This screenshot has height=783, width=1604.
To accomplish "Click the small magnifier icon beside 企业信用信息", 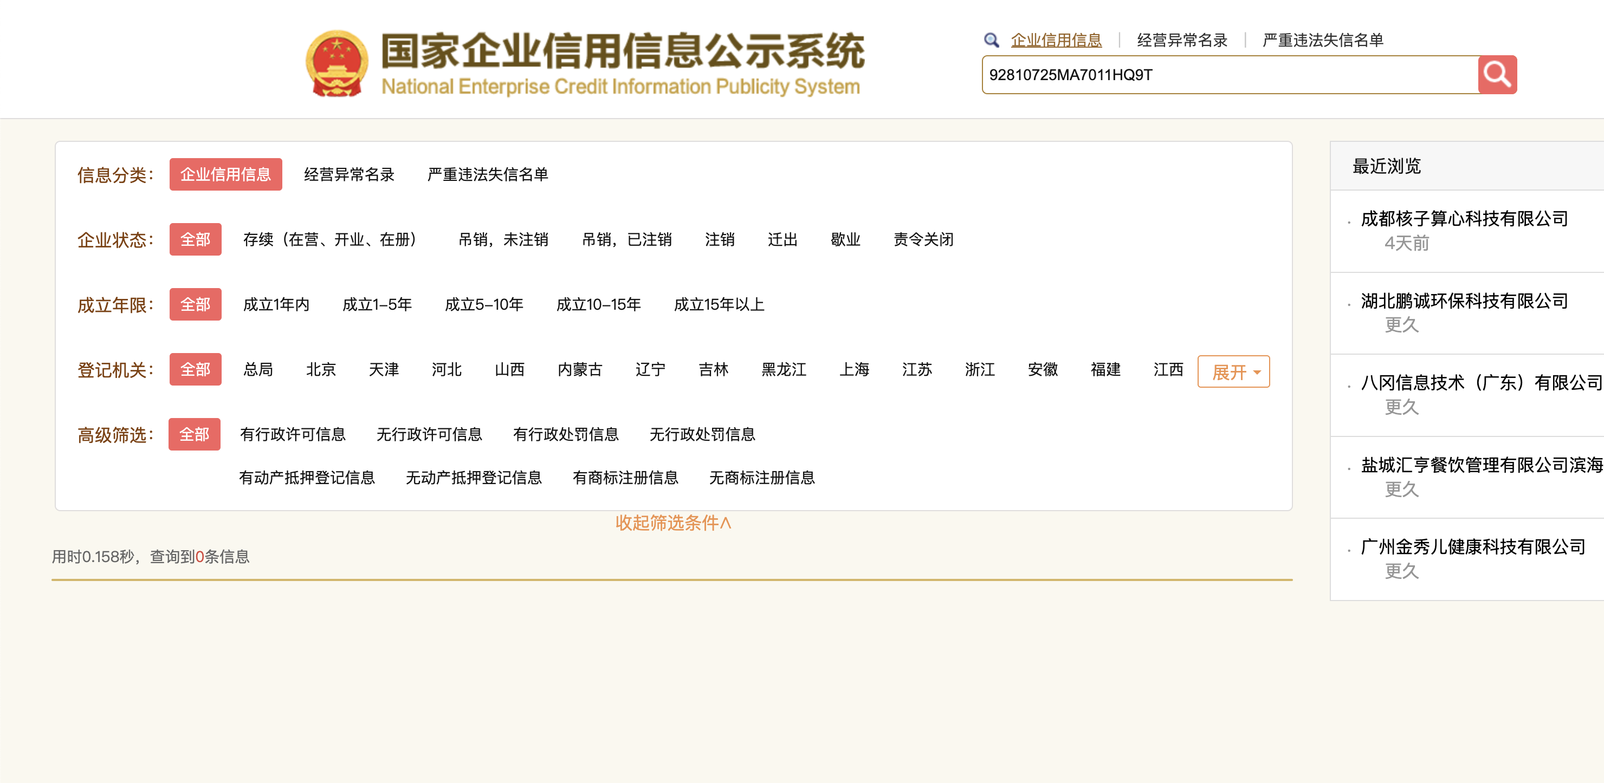I will pyautogui.click(x=991, y=41).
